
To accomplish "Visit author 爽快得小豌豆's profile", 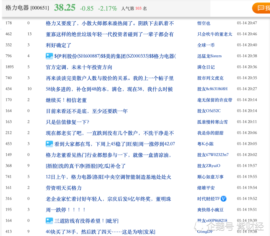I will [210, 210].
